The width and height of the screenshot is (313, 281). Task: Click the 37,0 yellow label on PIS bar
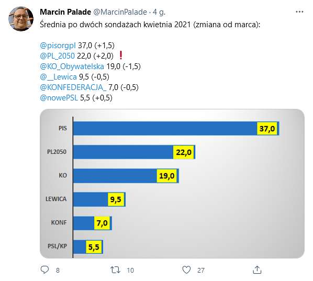click(267, 129)
